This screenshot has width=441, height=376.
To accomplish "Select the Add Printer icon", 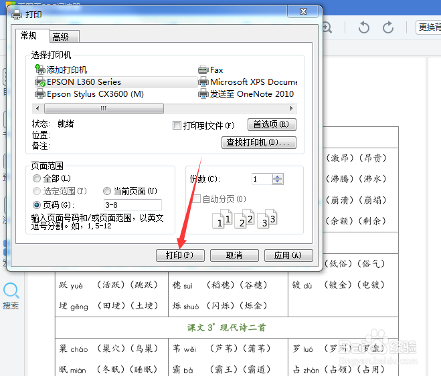I will point(39,69).
